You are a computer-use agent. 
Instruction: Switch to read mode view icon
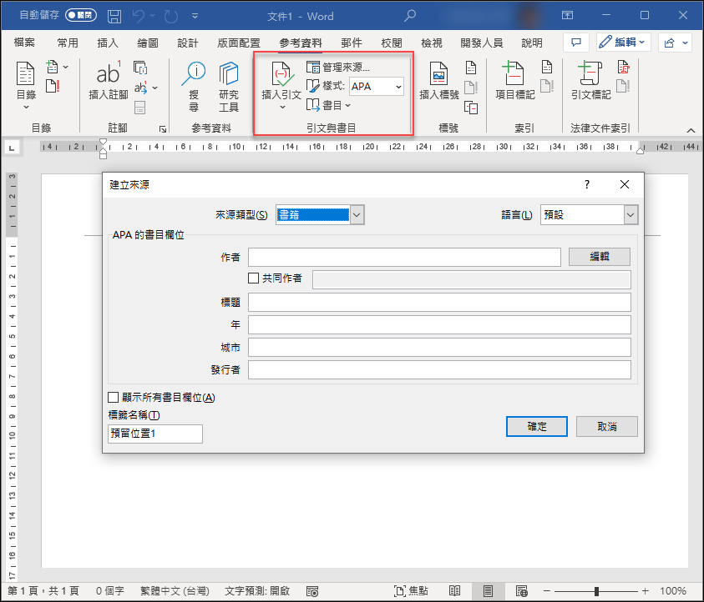(454, 591)
